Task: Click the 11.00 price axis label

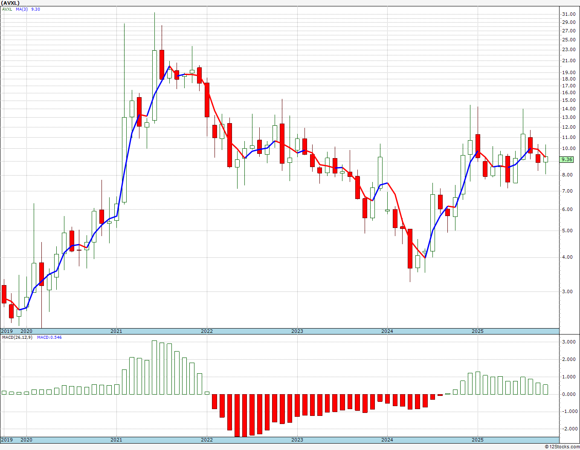Action: [569, 137]
